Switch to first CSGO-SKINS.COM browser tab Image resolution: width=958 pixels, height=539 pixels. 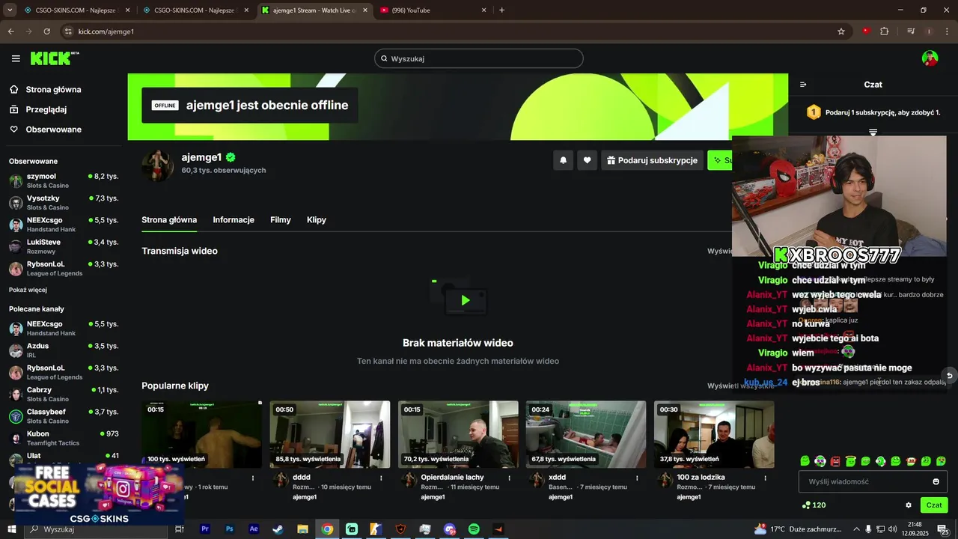pos(76,10)
